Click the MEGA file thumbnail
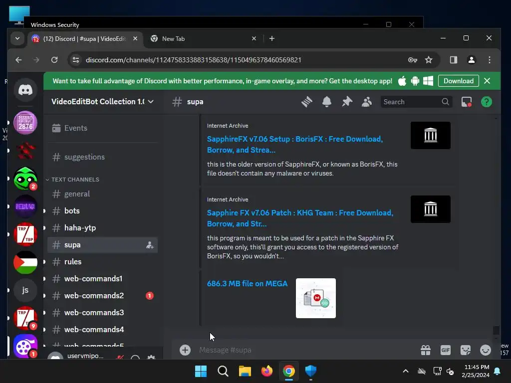This screenshot has width=511, height=383. pyautogui.click(x=316, y=298)
